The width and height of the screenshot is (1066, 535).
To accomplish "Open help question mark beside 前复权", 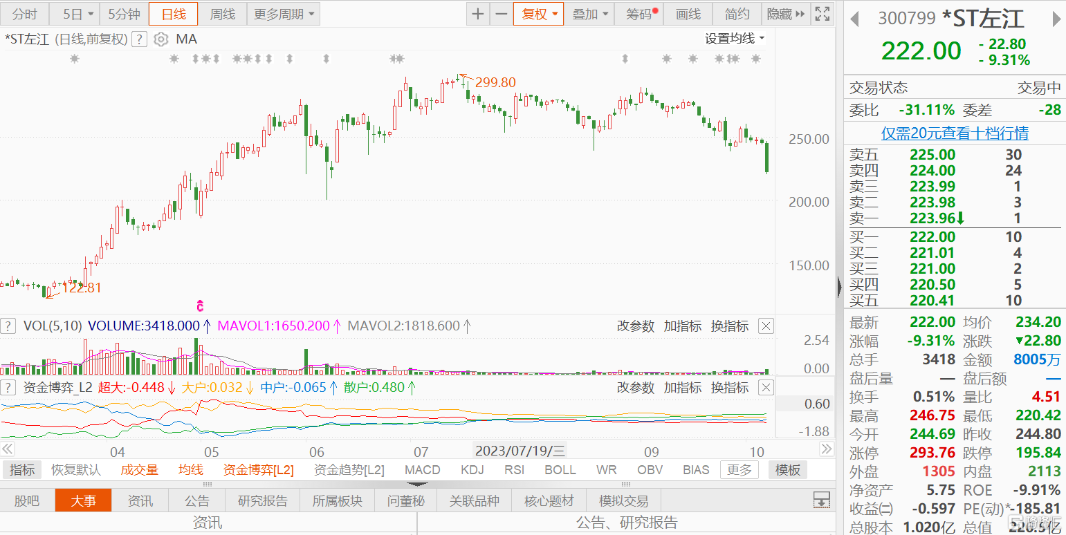I will pyautogui.click(x=139, y=39).
